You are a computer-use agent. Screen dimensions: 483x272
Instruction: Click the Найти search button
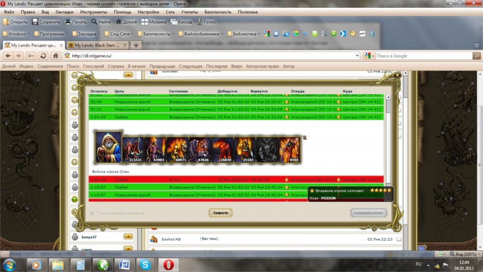tap(101, 22)
